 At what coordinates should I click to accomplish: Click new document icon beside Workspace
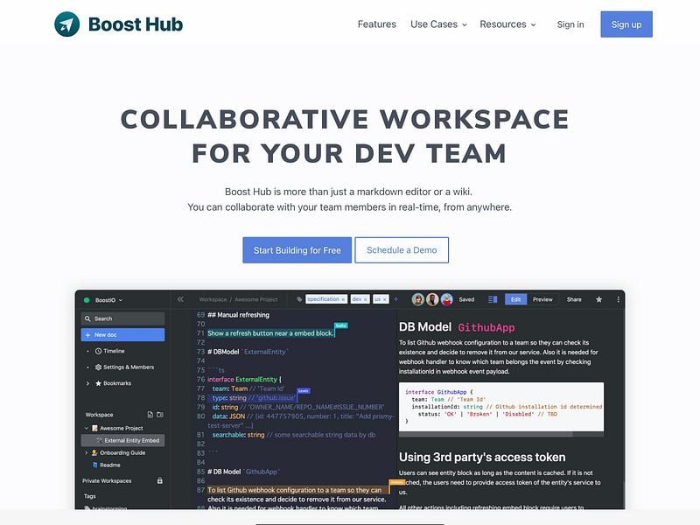[150, 415]
